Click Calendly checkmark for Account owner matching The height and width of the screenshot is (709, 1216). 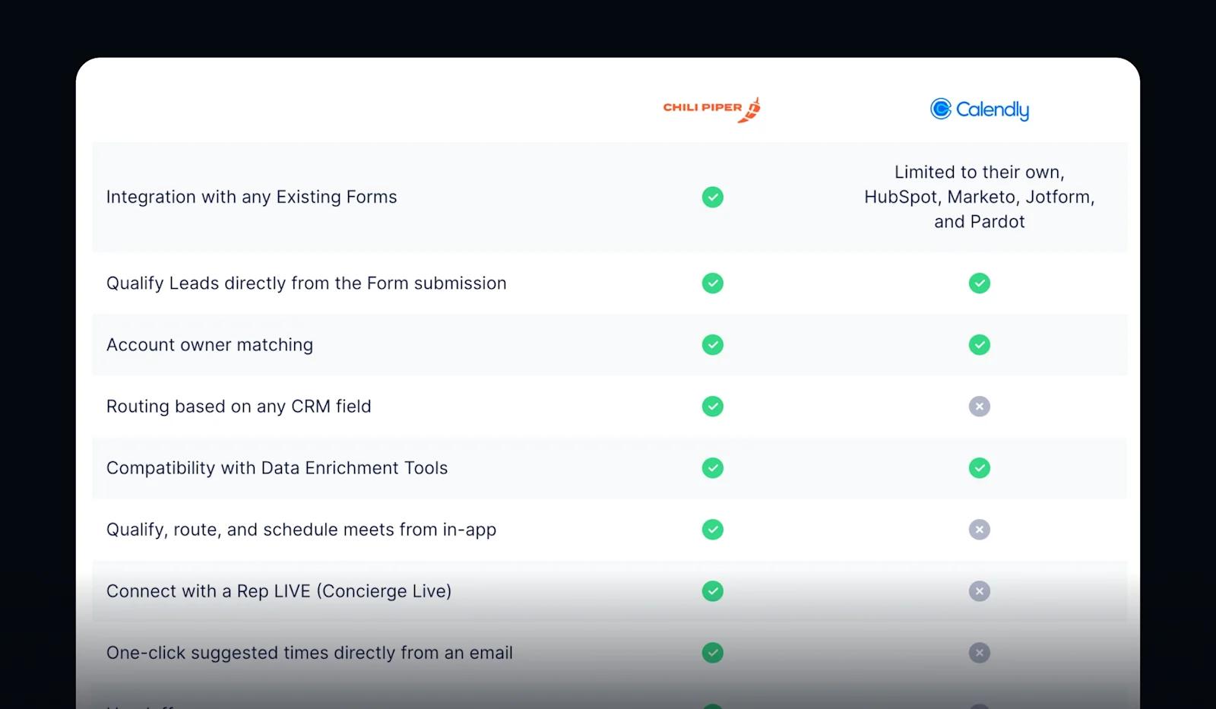point(979,345)
